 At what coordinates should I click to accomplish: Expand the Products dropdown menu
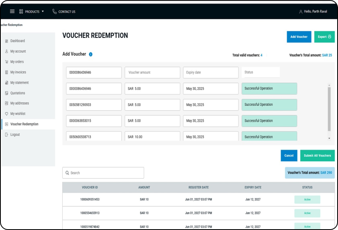point(32,12)
